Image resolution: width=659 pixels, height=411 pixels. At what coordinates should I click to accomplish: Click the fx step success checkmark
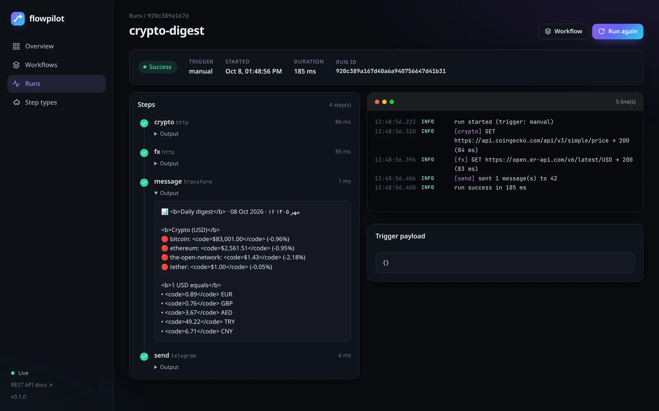144,152
